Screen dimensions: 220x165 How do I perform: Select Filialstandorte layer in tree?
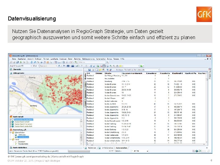(x=23, y=144)
